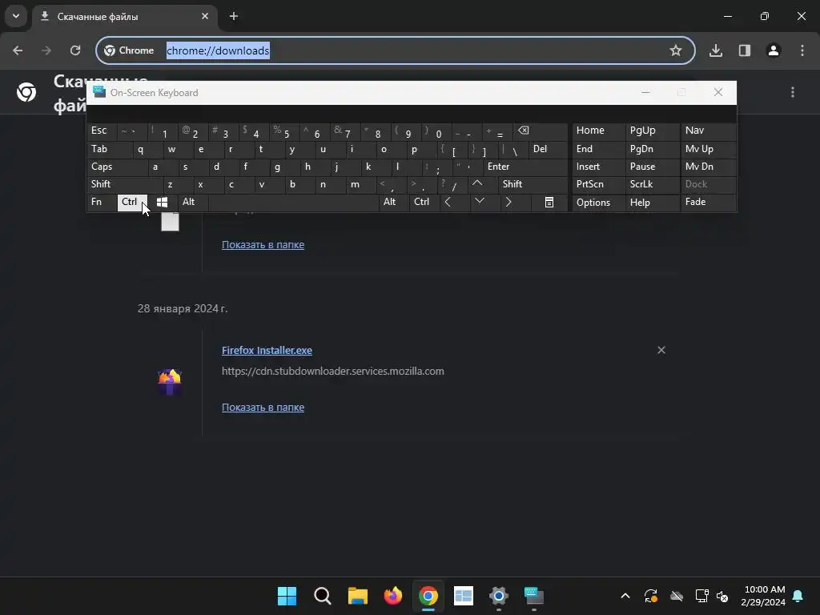The height and width of the screenshot is (615, 820).
Task: Toggle the ScrLk key
Action: pyautogui.click(x=652, y=185)
